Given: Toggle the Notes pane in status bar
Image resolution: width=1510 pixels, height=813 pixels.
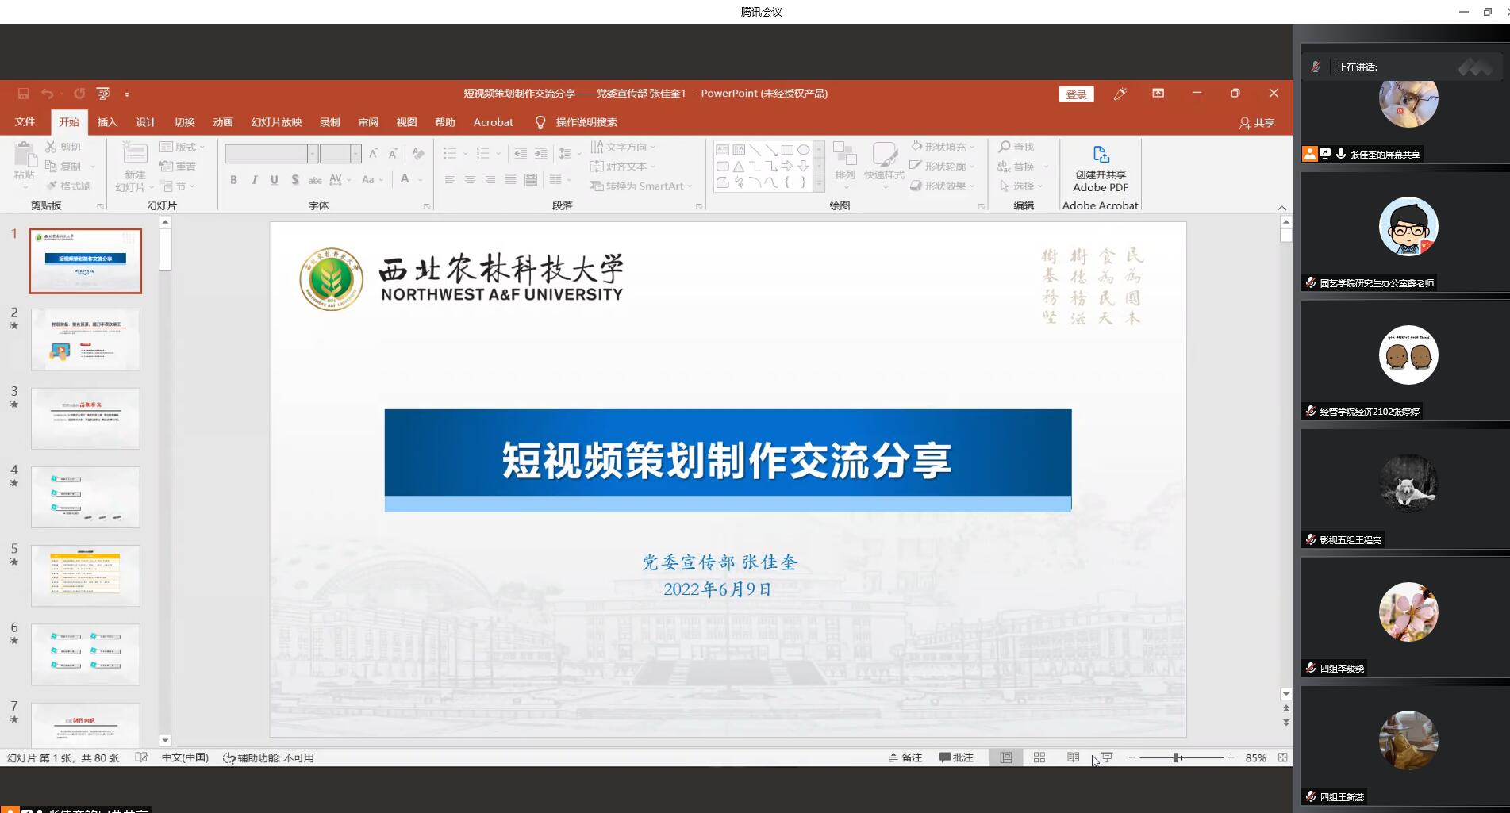Looking at the screenshot, I should tap(905, 757).
